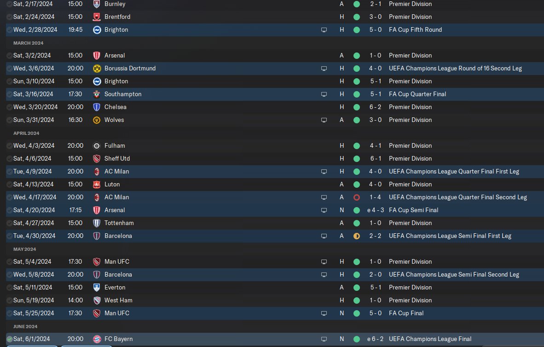This screenshot has height=347, width=544.
Task: Toggle the checkmark beside Wed, 2/28/2024 Brighton match
Action: click(9, 30)
